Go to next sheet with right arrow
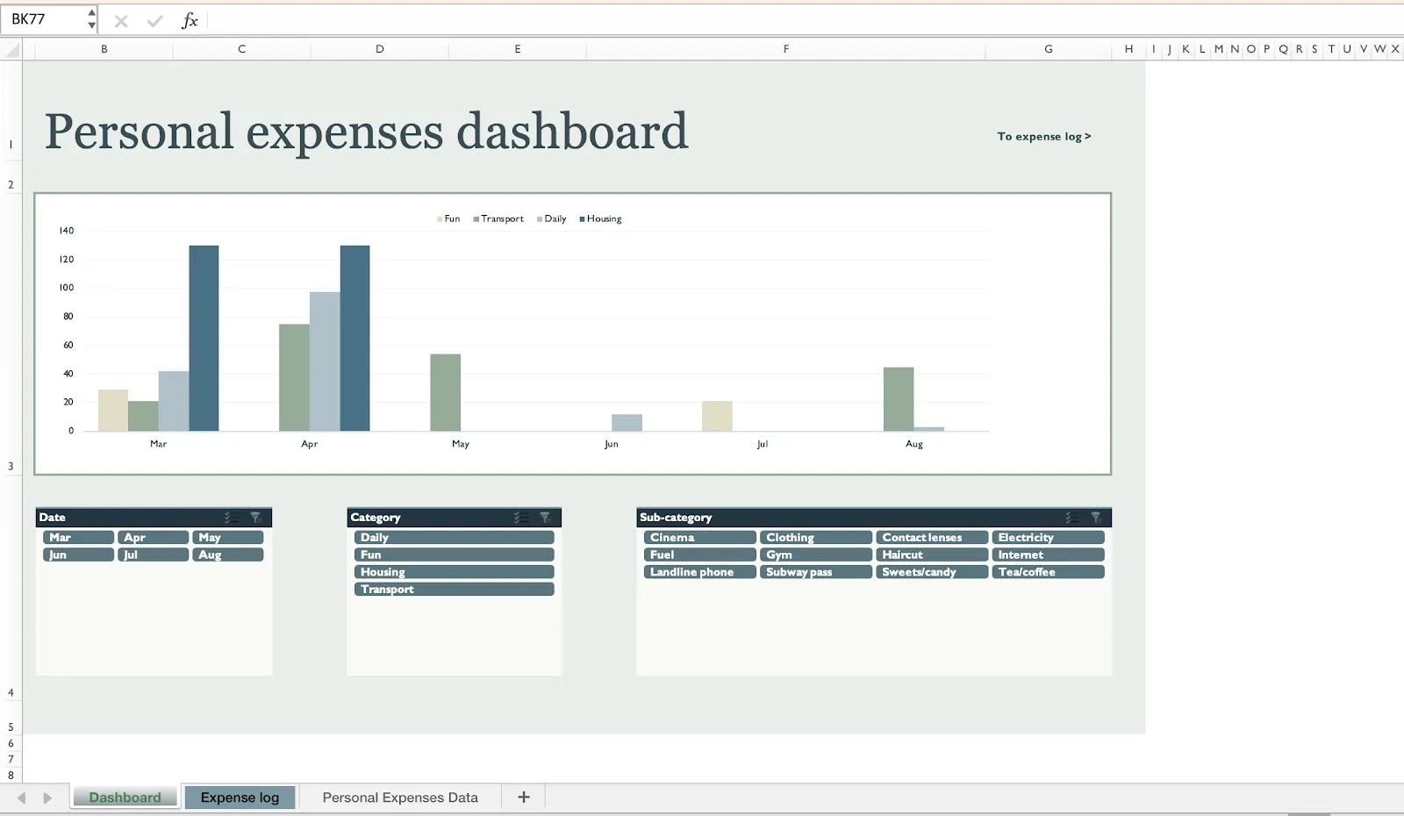 [x=47, y=798]
